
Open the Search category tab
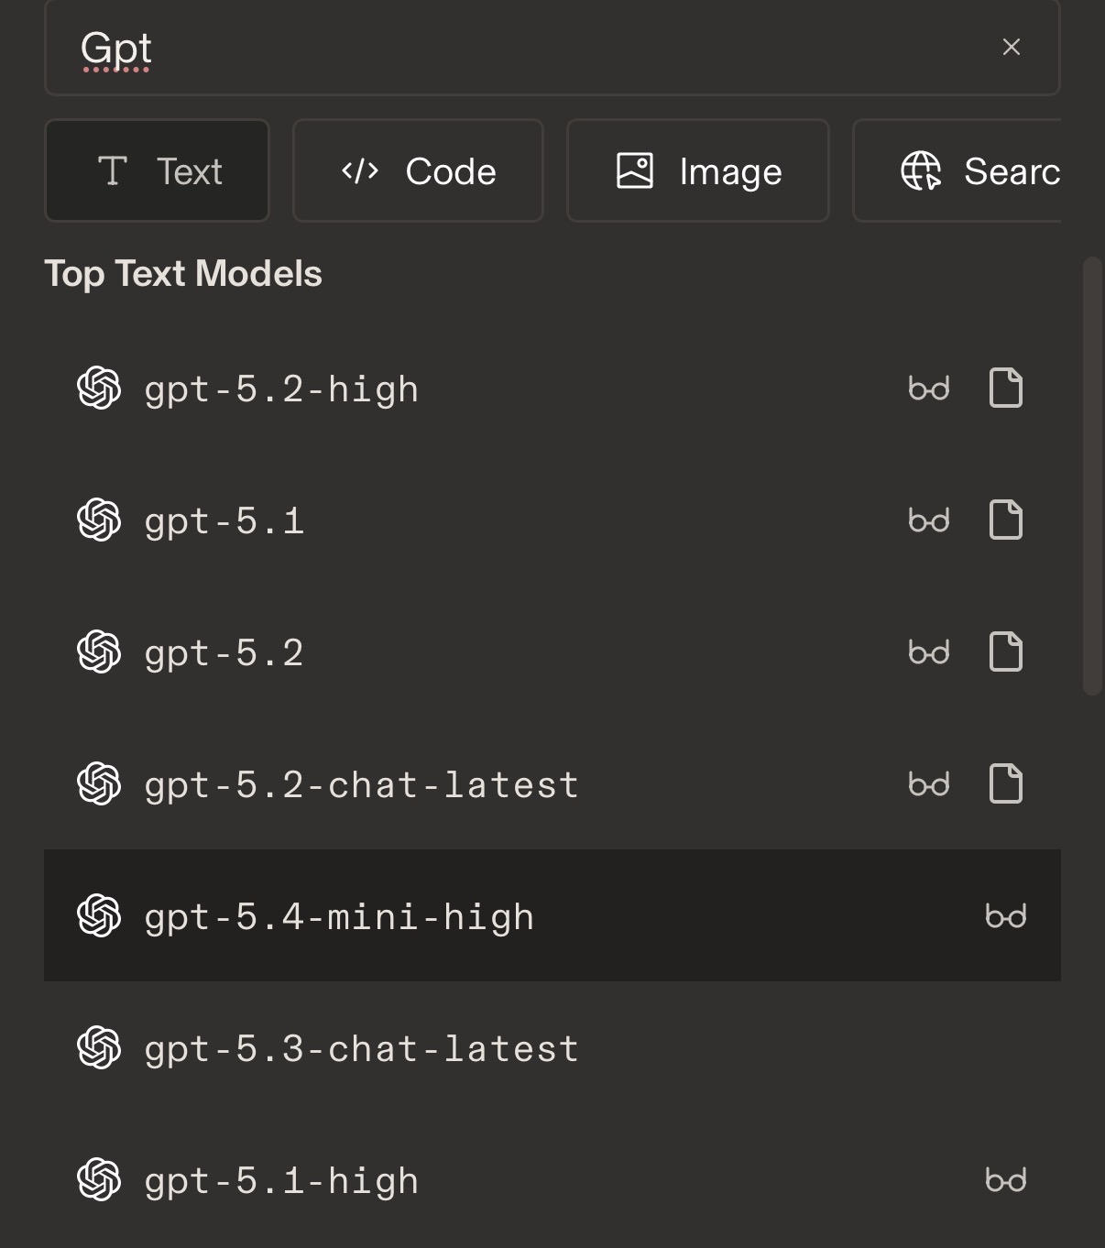point(957,170)
